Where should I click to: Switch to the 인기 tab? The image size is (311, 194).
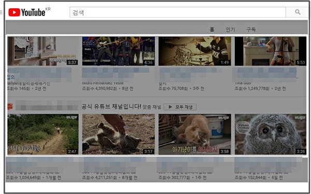pos(230,30)
